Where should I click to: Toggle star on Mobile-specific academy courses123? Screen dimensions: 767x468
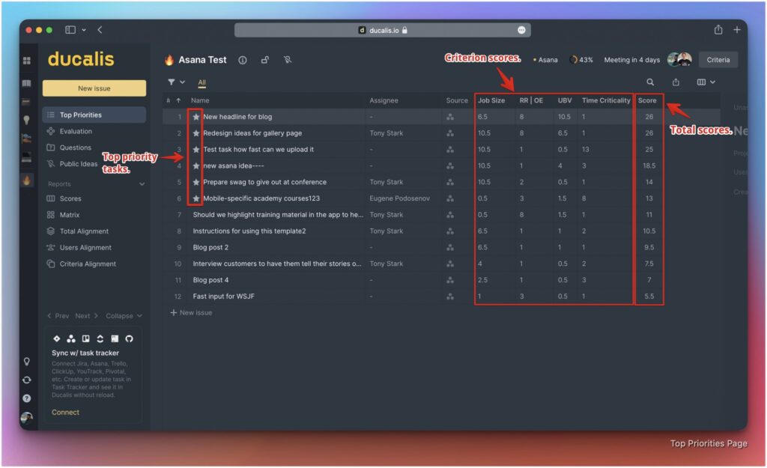(196, 198)
